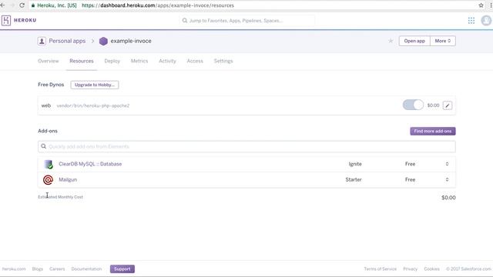Click the Ignite plan text
This screenshot has height=277, width=493.
[355, 164]
